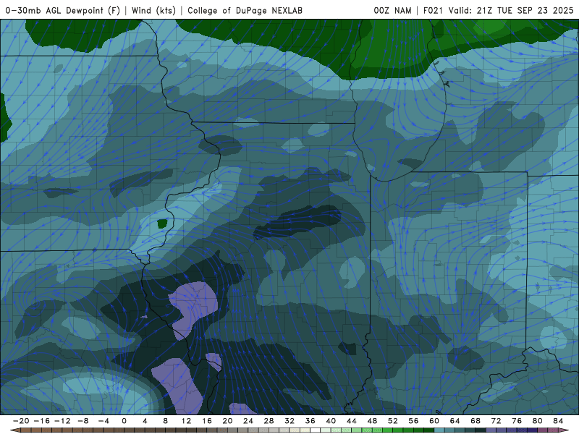This screenshot has height=434, width=579.
Task: Click the '32' legend value
Action: pos(289,421)
